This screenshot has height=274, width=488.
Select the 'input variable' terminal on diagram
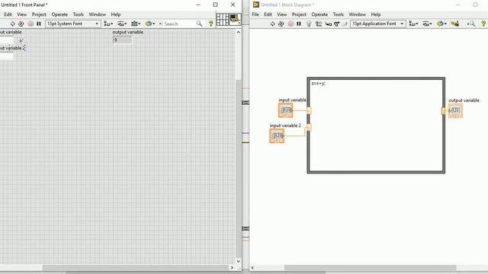(285, 110)
